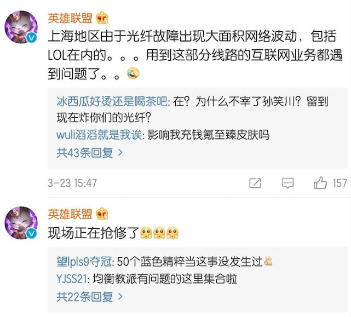Open commenter 冰西瓜好烫还是喝茶吧's profile
This screenshot has height=317, width=351.
pos(113,101)
